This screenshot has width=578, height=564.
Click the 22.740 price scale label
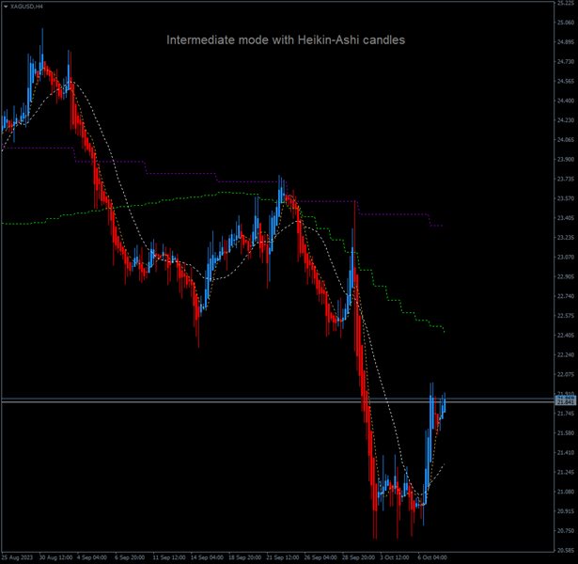(566, 296)
